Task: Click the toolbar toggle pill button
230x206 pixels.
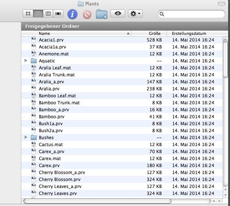Action: (221, 4)
